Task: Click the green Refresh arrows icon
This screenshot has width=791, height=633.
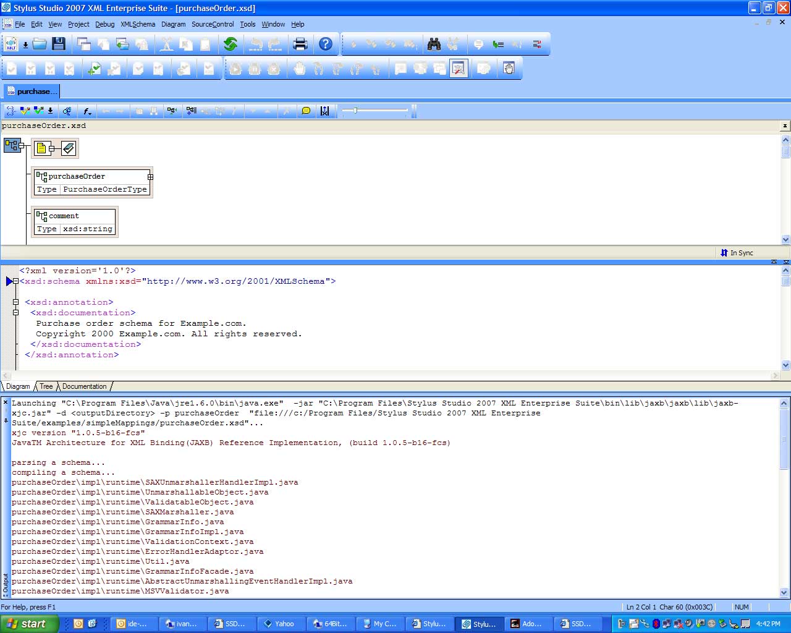Action: (231, 44)
